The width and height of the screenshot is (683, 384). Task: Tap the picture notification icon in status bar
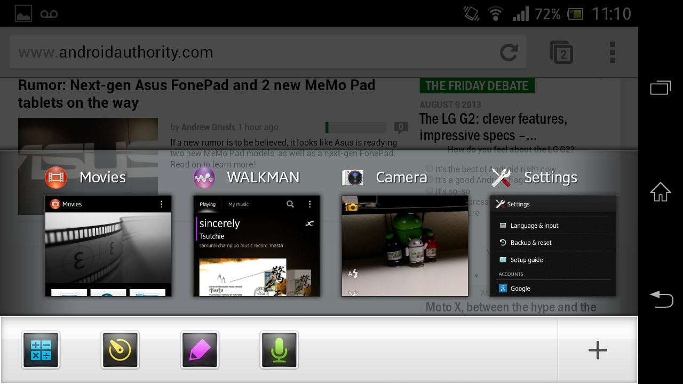(x=23, y=13)
